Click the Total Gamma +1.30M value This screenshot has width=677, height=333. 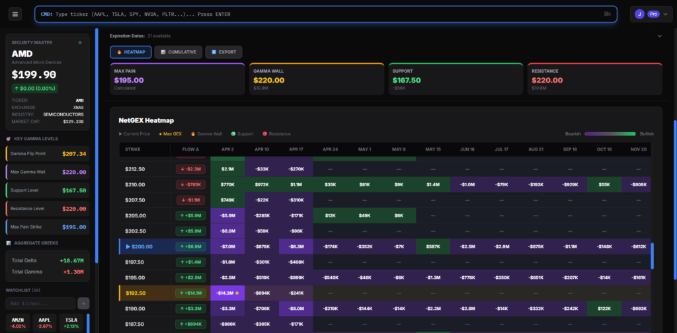73,272
